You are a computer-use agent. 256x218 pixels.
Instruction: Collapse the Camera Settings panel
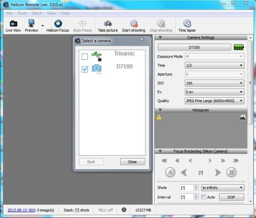coord(160,37)
